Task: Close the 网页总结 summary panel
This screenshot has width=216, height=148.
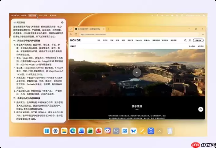Action: (62, 22)
